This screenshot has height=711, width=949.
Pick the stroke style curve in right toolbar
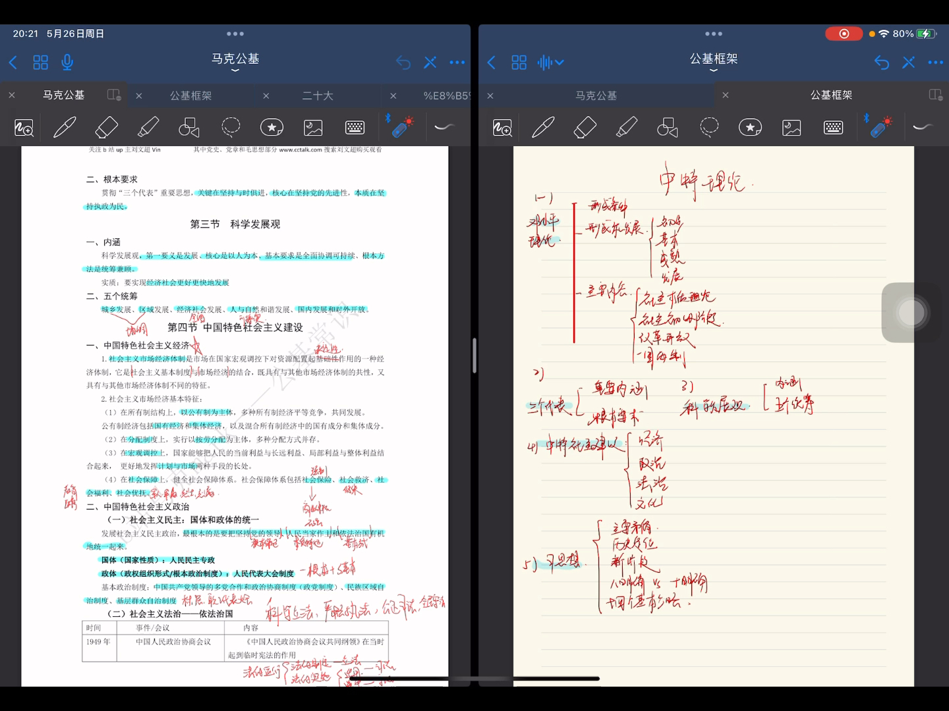[923, 126]
